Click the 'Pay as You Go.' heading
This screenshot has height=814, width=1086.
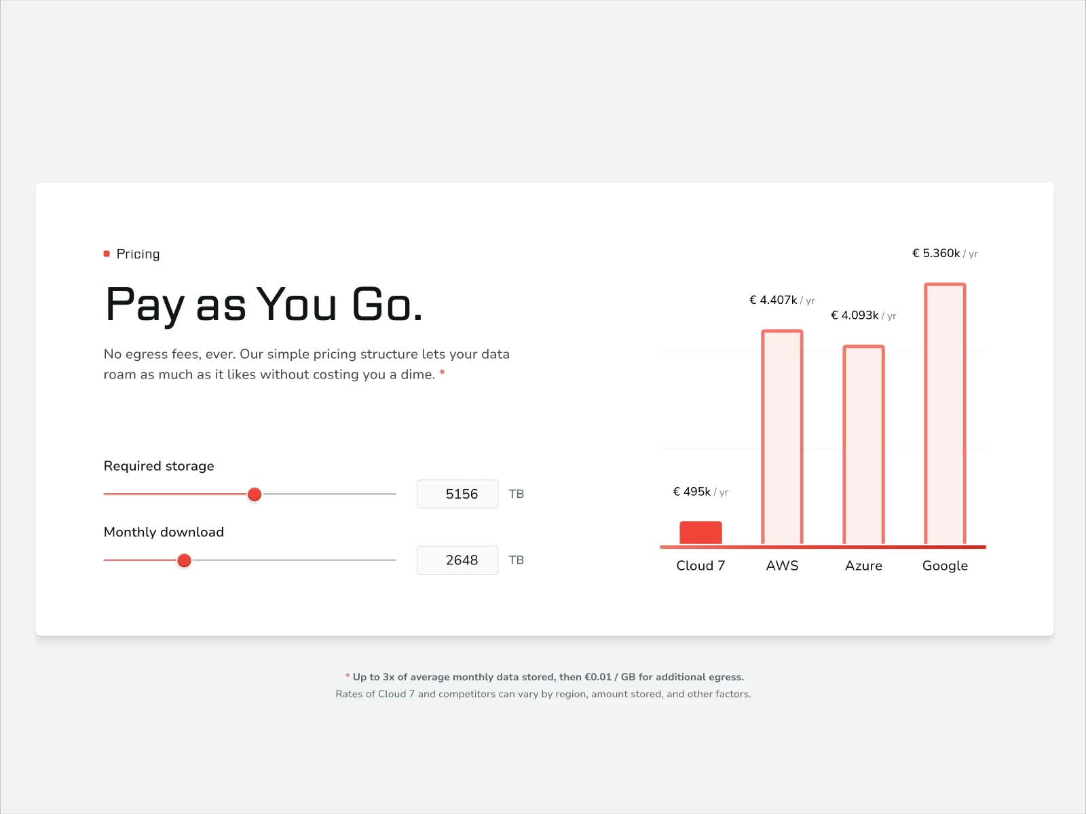point(264,305)
